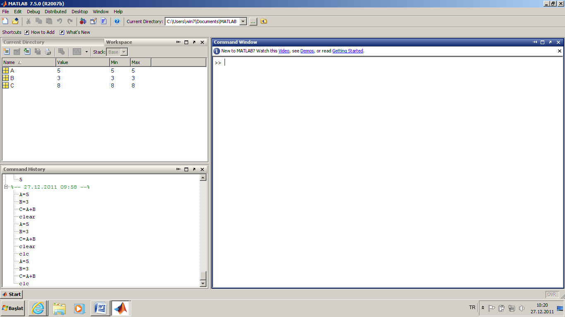Click the MATLAB Start button

pyautogui.click(x=12, y=294)
